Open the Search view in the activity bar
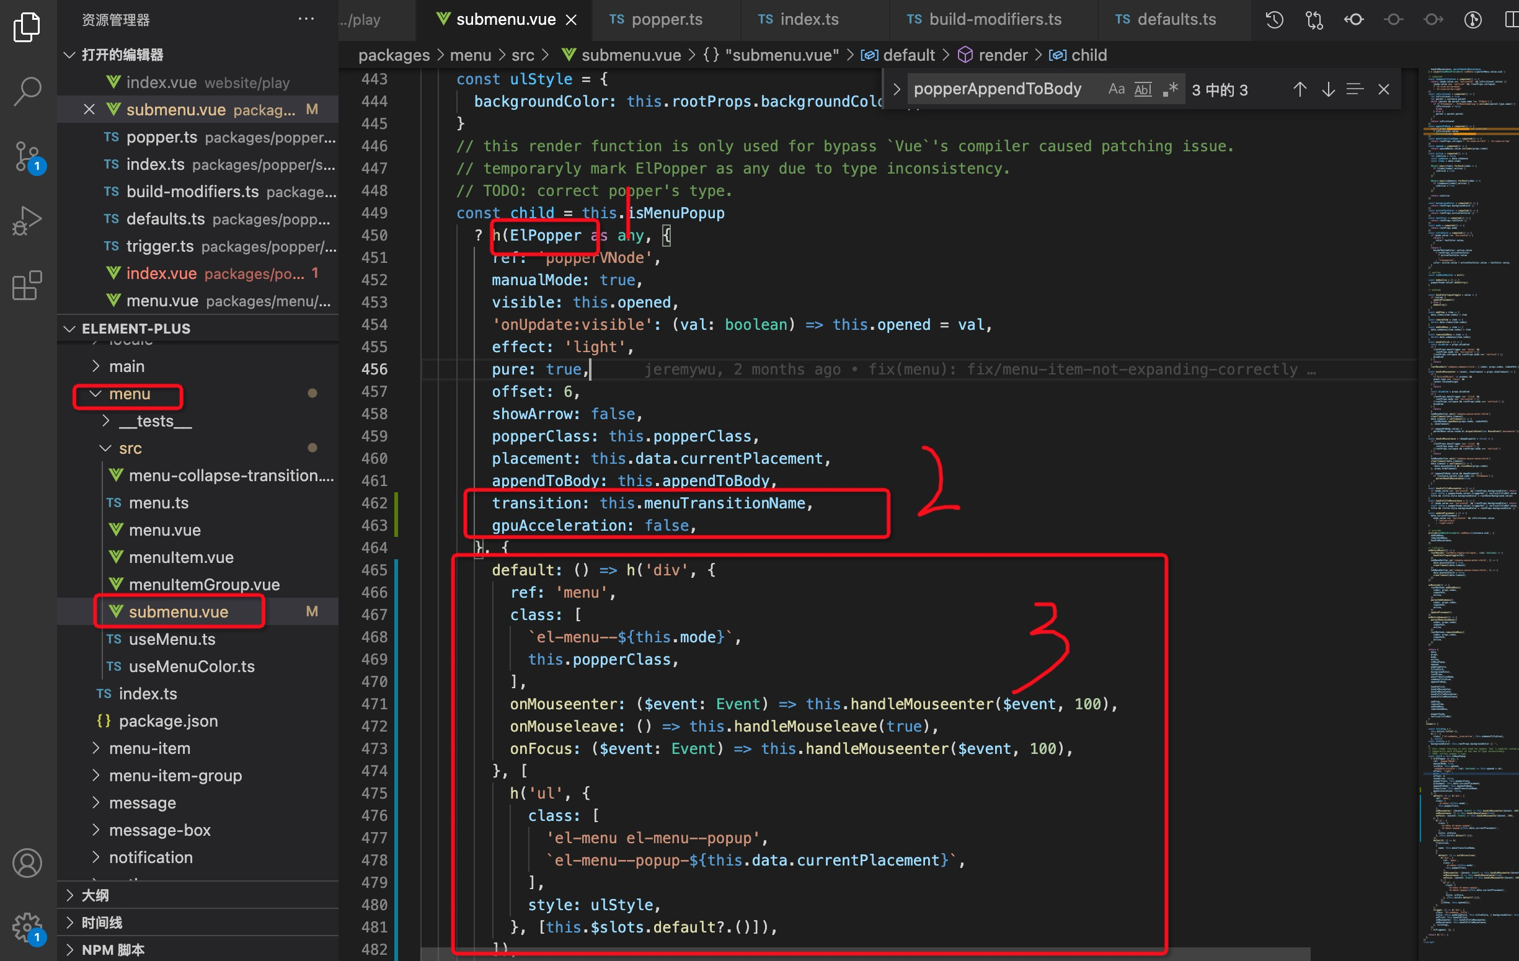This screenshot has height=961, width=1519. tap(27, 92)
